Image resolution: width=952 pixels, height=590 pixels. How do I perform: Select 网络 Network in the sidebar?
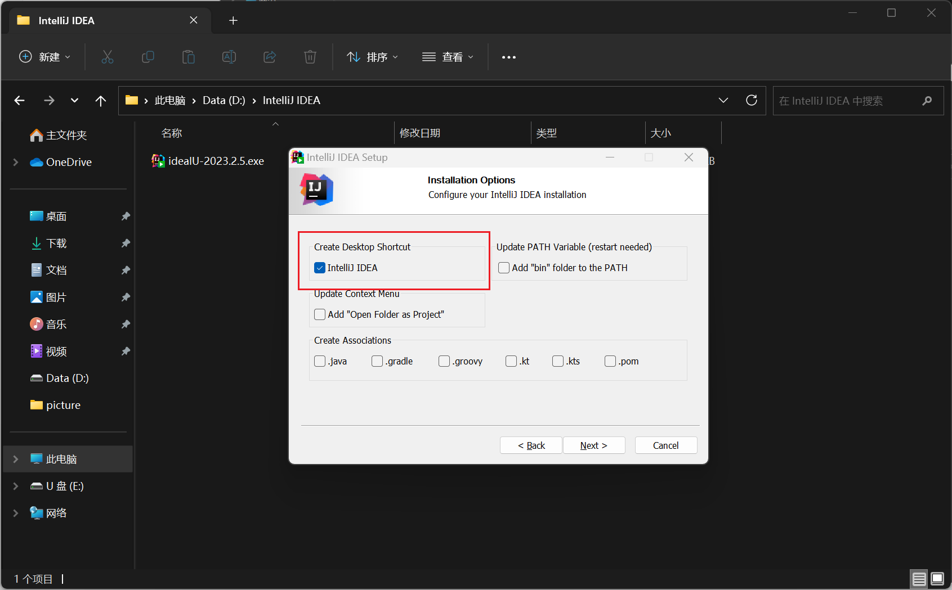(x=48, y=513)
